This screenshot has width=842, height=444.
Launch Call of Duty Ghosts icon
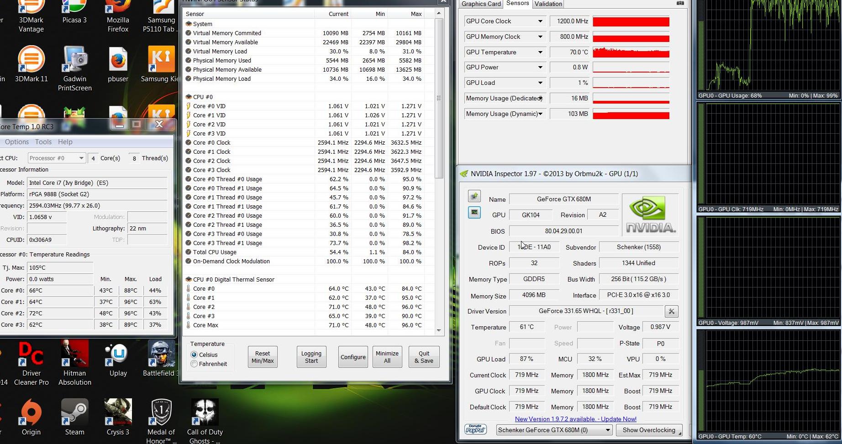(x=205, y=421)
